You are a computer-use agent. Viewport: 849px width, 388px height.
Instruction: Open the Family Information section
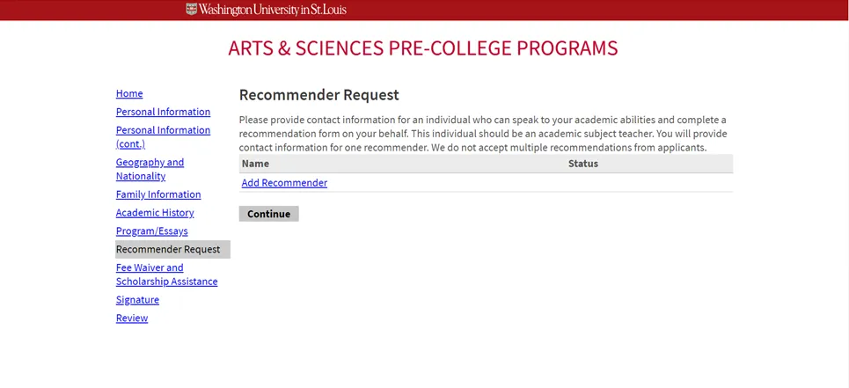click(158, 194)
